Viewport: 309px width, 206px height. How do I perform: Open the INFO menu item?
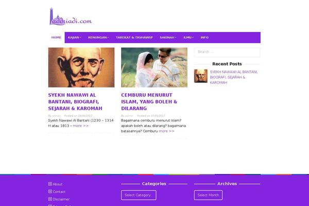(204, 38)
